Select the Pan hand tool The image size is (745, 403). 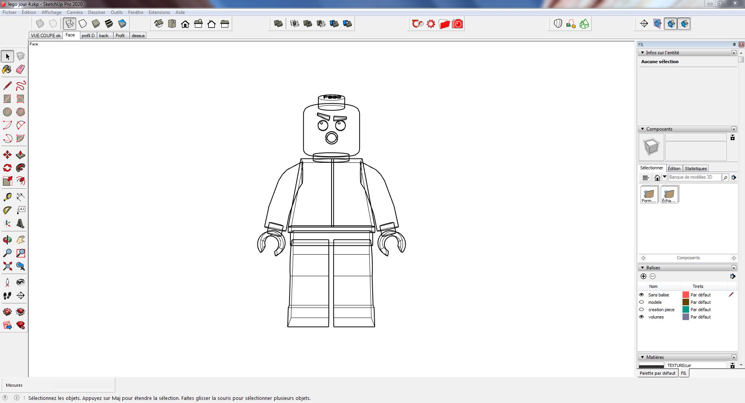[21, 240]
